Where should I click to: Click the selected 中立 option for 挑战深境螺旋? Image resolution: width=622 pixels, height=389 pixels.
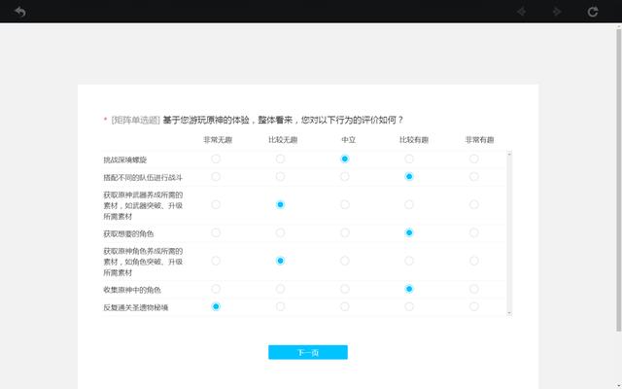click(x=345, y=159)
